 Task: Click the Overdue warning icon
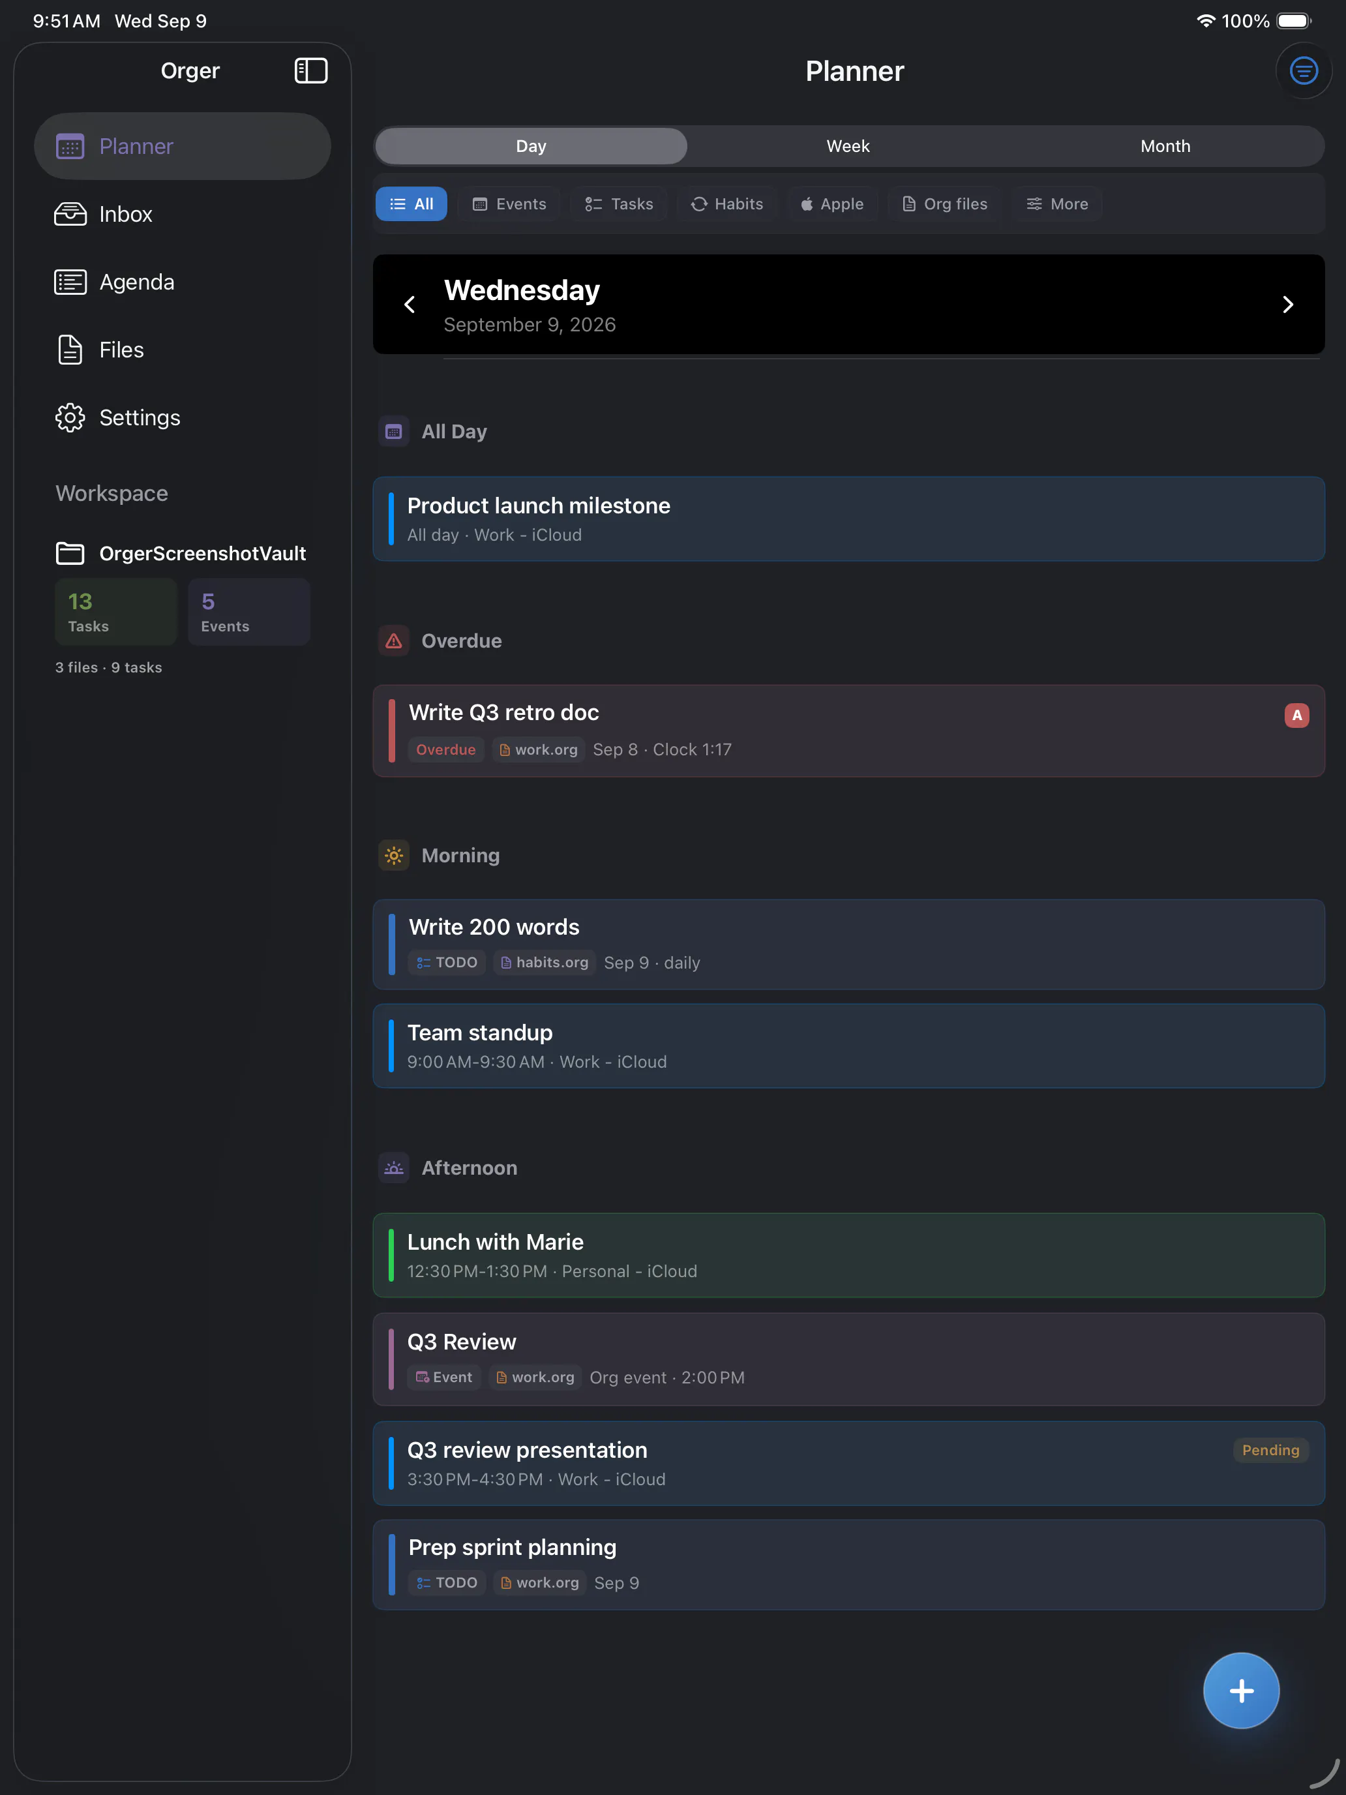point(393,641)
